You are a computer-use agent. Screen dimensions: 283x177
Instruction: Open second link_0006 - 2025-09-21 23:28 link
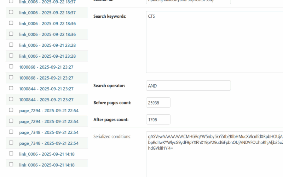(47, 56)
